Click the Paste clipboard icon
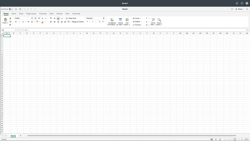 coord(5,20)
